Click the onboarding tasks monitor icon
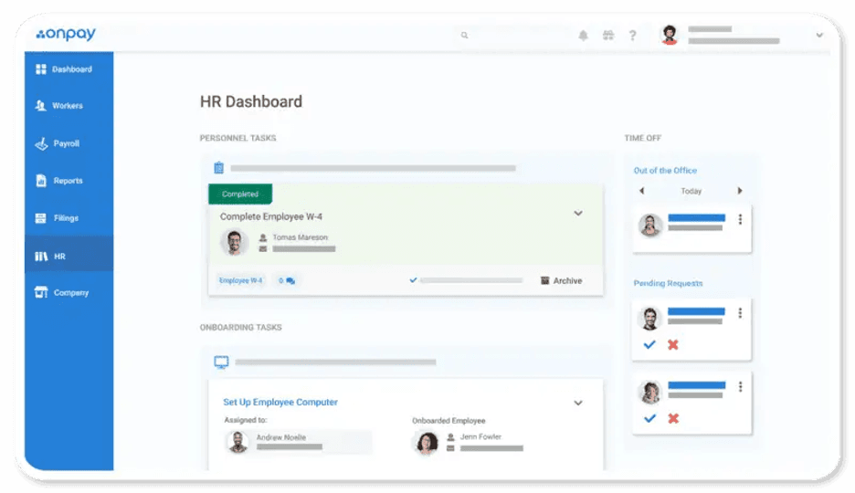This screenshot has width=855, height=493. click(x=221, y=362)
